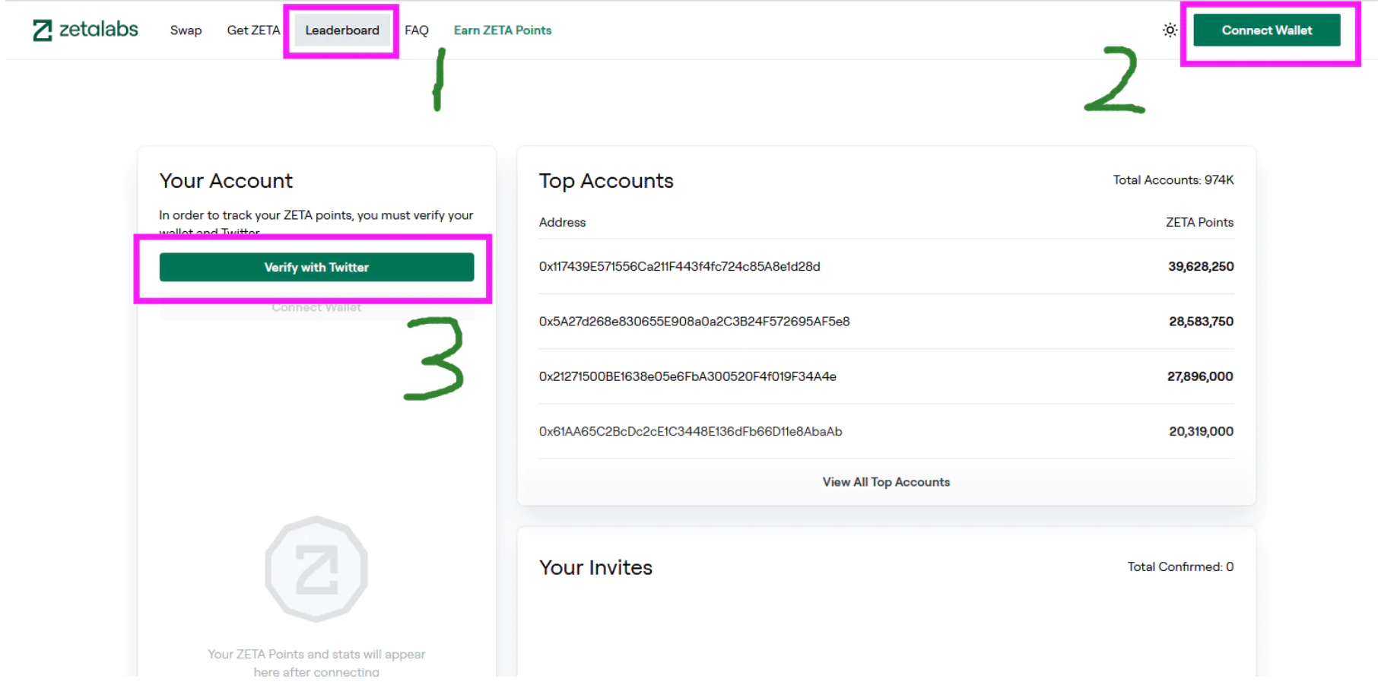Click Verify with Twitter button
1378x682 pixels.
pos(316,267)
